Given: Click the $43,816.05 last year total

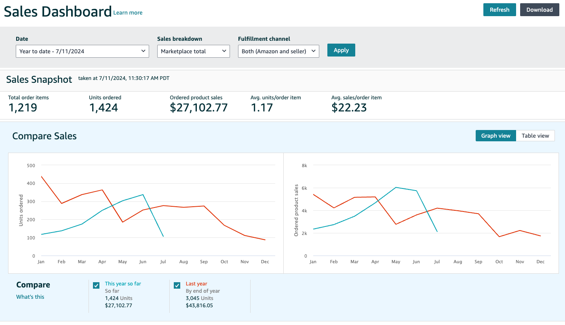Looking at the screenshot, I should pos(199,306).
